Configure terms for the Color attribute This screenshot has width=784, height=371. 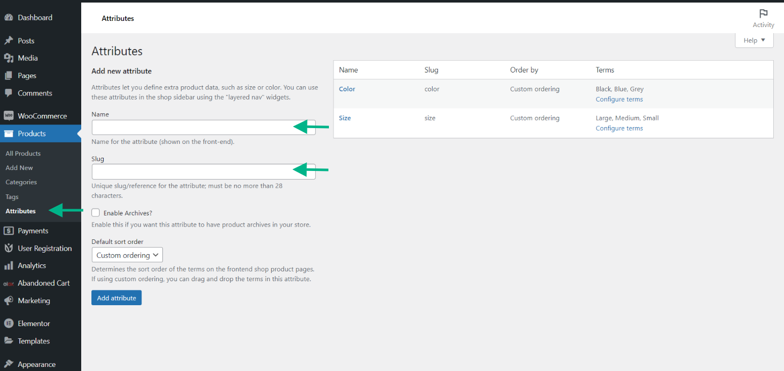click(619, 99)
